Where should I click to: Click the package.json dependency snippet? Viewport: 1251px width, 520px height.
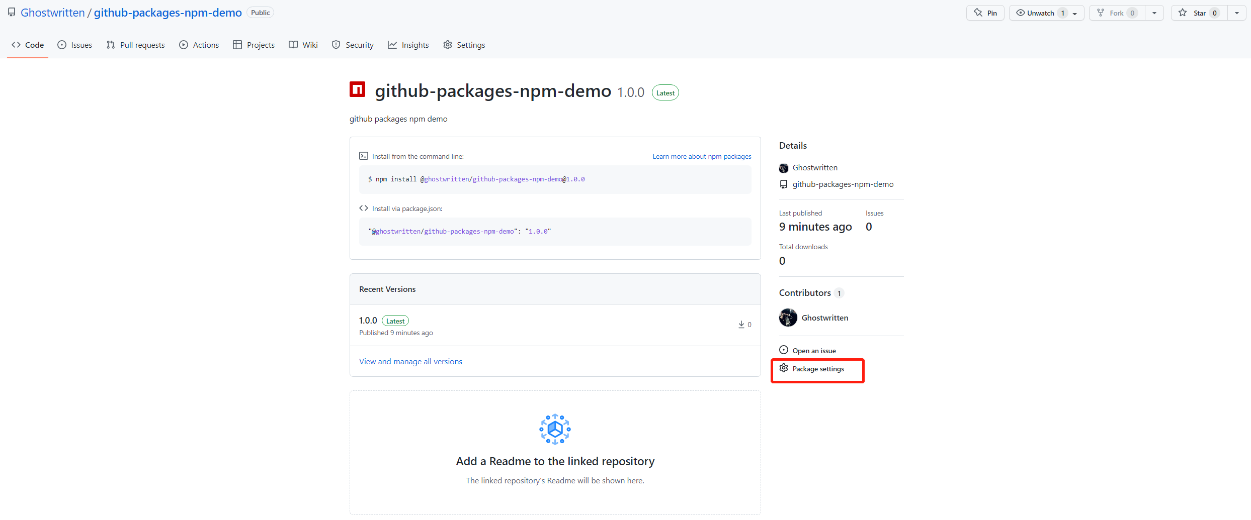tap(460, 232)
